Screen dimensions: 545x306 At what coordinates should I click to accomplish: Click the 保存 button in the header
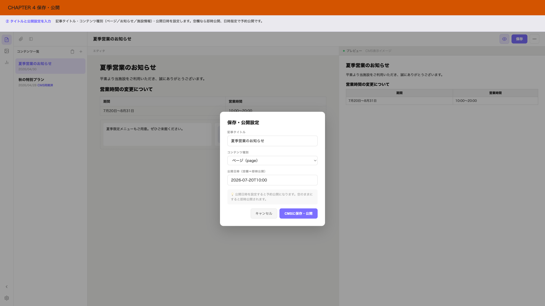click(519, 39)
